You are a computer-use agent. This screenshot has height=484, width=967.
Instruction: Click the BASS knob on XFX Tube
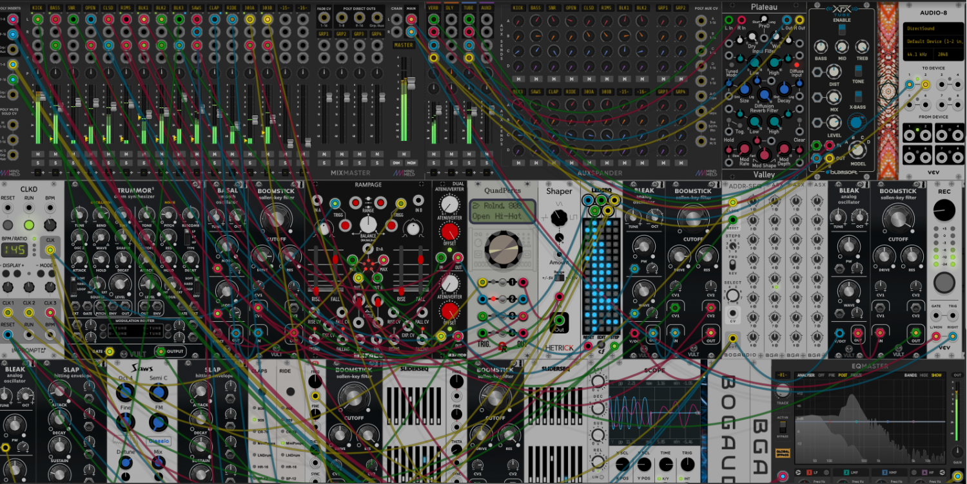tap(820, 46)
